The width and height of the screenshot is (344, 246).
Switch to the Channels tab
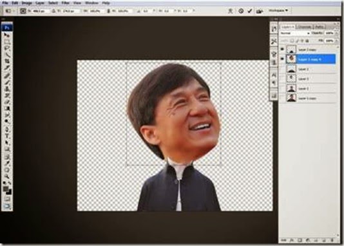tap(305, 27)
